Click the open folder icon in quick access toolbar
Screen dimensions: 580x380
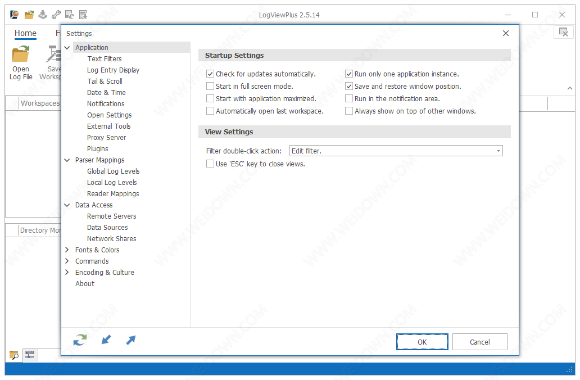(29, 15)
